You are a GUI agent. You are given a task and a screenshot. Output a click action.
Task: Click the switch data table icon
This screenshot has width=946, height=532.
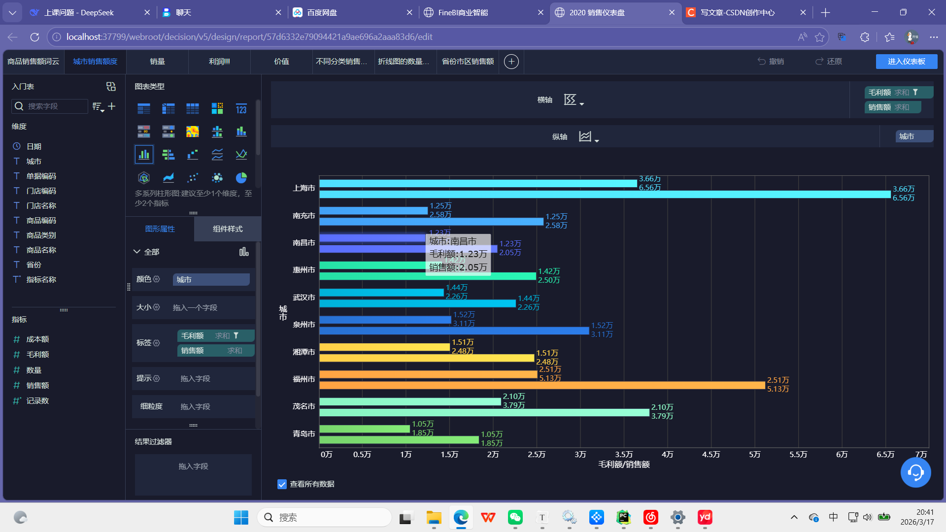111,87
